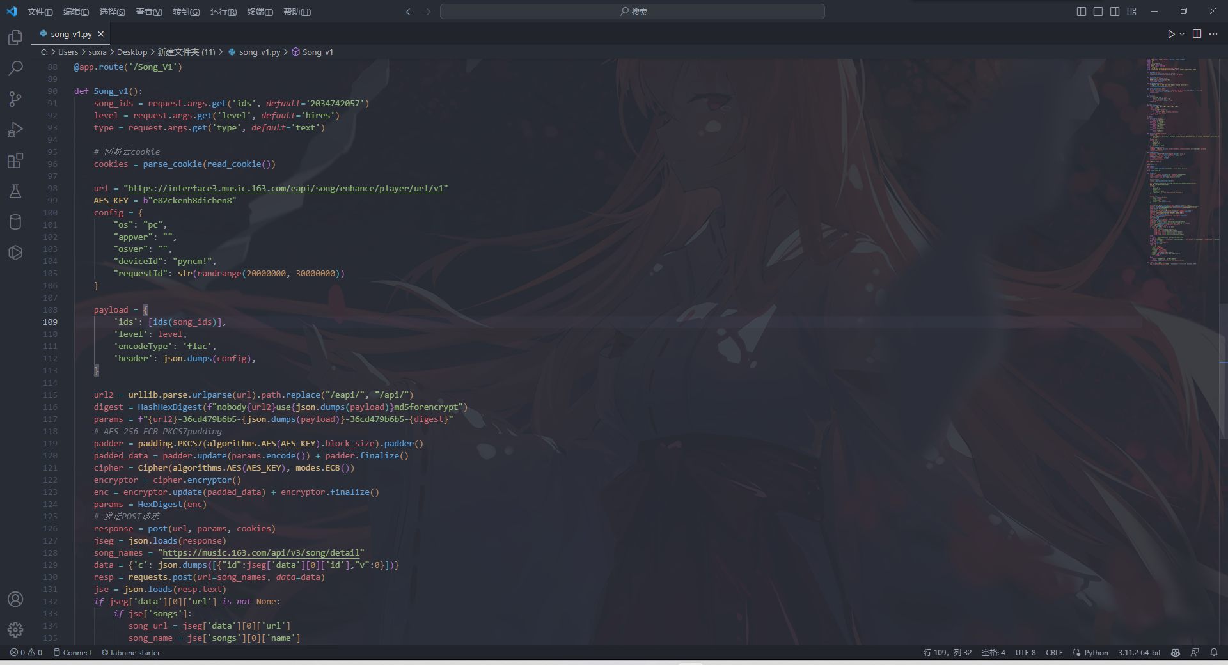Open the music.163.com song detail link

point(261,552)
